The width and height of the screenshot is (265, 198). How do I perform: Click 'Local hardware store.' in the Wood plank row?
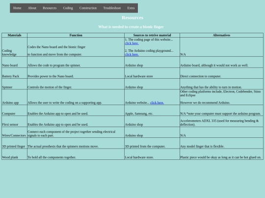139,157
